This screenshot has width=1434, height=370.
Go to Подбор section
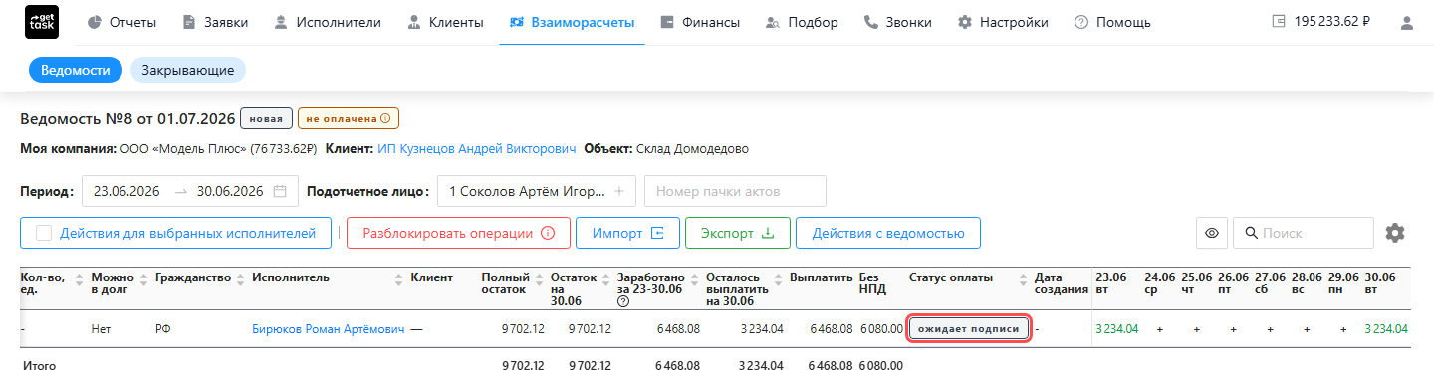click(x=802, y=22)
